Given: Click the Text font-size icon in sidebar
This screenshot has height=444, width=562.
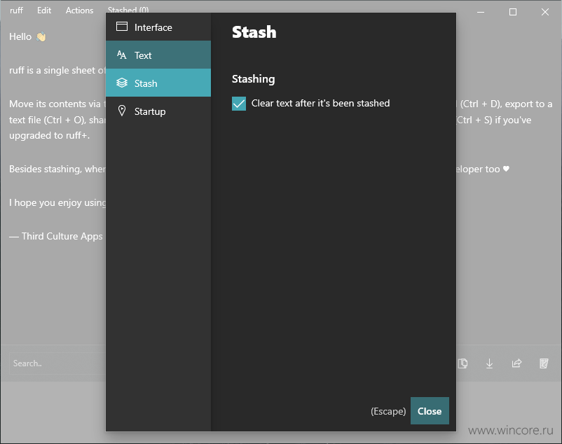Looking at the screenshot, I should [122, 55].
